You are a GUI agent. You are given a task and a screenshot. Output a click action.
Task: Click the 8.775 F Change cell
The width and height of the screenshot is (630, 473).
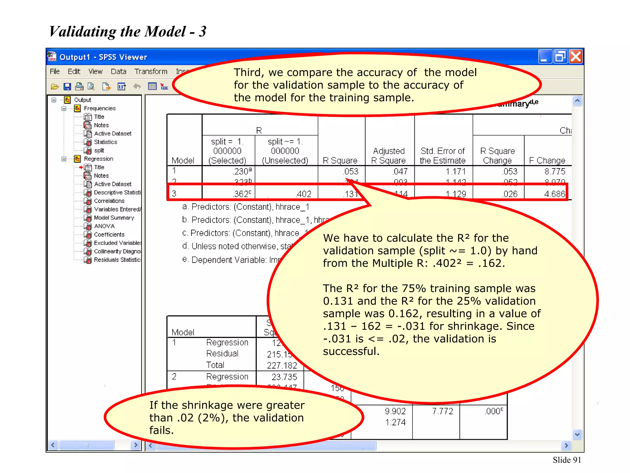555,171
